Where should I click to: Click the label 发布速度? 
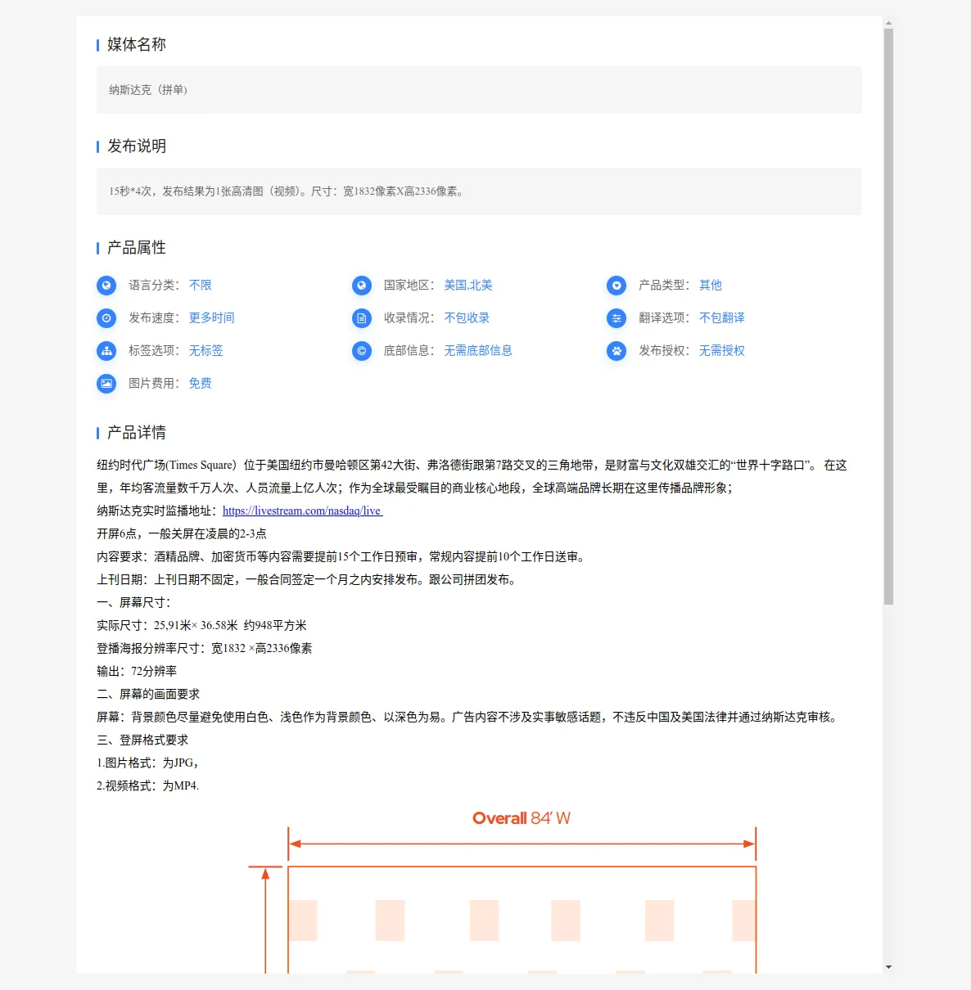tap(154, 317)
